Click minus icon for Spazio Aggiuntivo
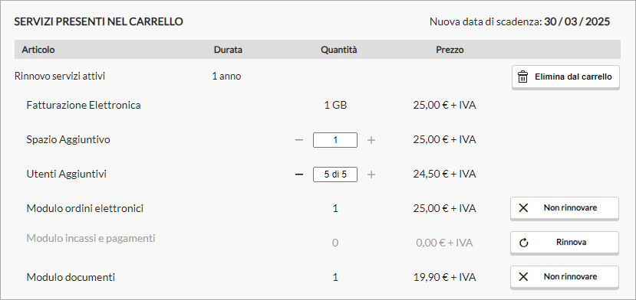Viewport: 636px width, 300px height. (x=299, y=140)
